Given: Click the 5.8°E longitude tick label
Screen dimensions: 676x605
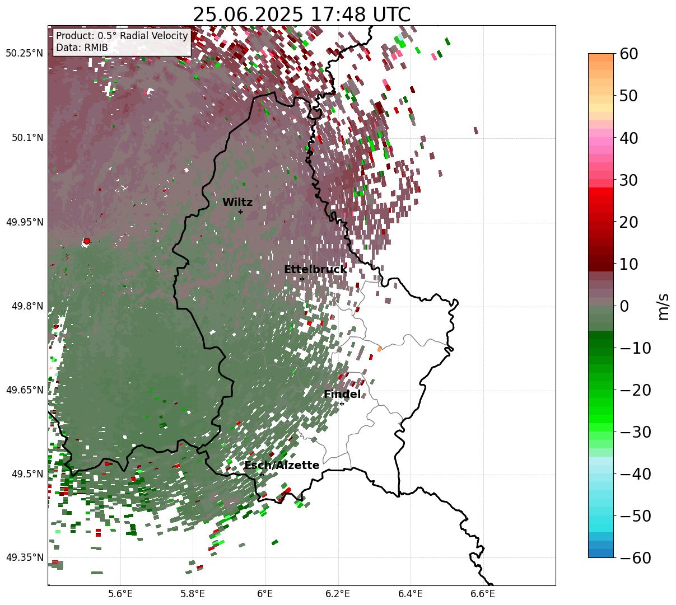Looking at the screenshot, I should (x=193, y=594).
